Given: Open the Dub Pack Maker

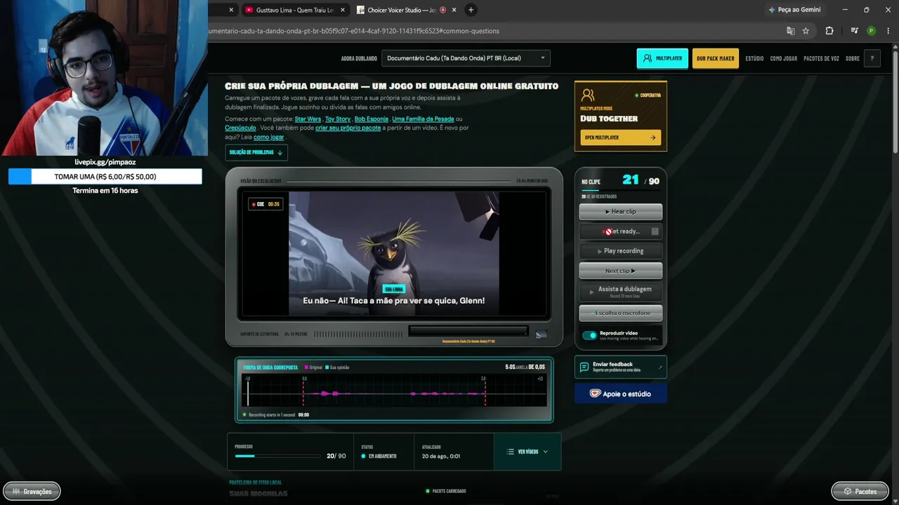Looking at the screenshot, I should (716, 58).
